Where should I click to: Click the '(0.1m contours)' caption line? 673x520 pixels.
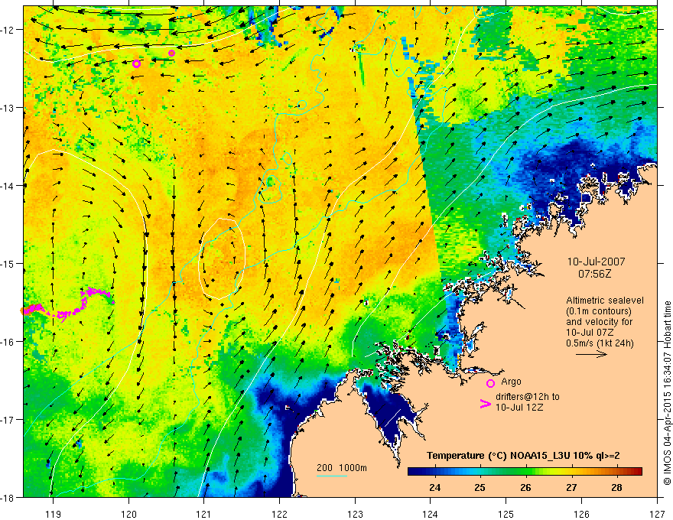pos(599,311)
